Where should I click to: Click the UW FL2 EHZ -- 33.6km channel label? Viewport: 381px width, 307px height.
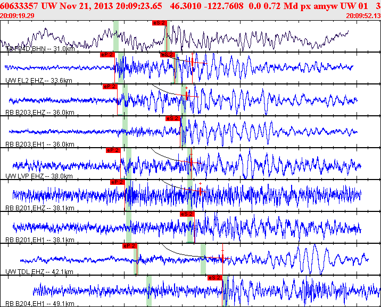[39, 81]
